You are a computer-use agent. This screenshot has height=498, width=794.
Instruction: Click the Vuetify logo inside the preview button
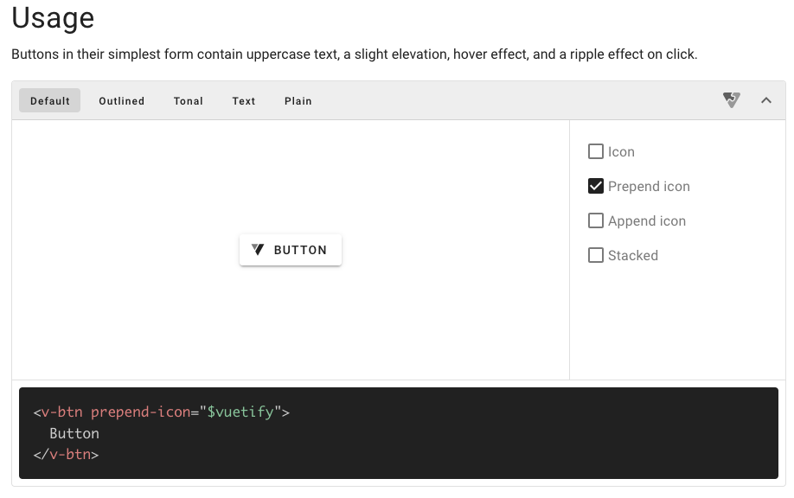[258, 250]
